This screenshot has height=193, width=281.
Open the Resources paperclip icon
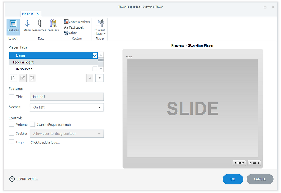click(x=39, y=26)
